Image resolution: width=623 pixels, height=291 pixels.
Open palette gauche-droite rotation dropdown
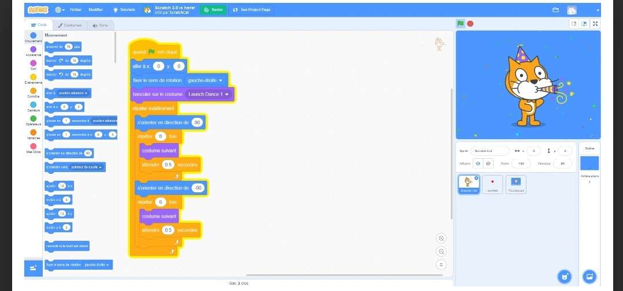tap(97, 264)
